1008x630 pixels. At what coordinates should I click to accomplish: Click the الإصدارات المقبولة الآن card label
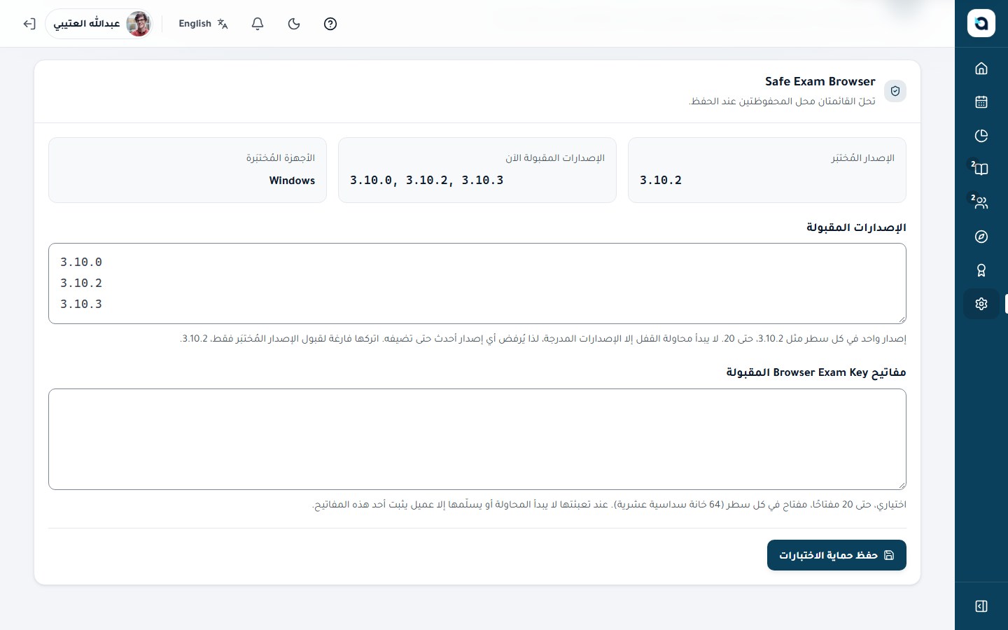pos(555,157)
